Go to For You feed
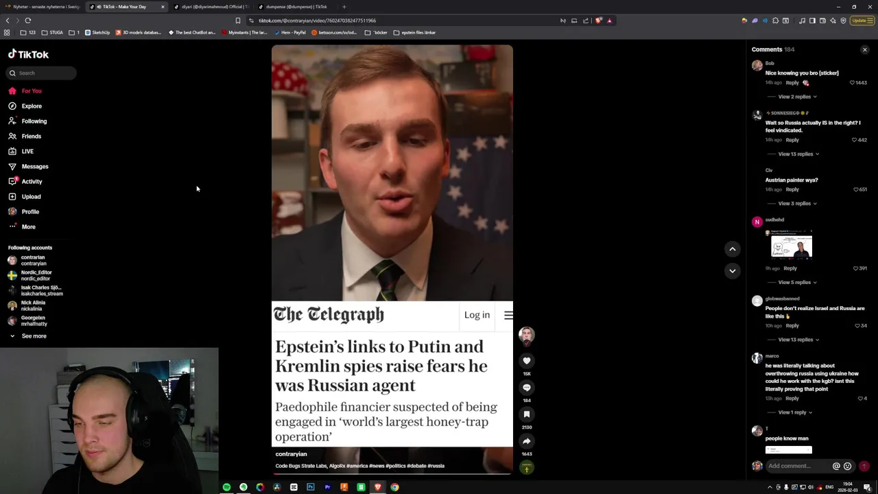878x494 pixels. click(x=25, y=91)
